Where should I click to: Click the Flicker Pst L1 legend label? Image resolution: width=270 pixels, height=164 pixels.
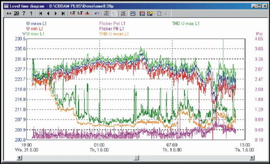(x=112, y=24)
